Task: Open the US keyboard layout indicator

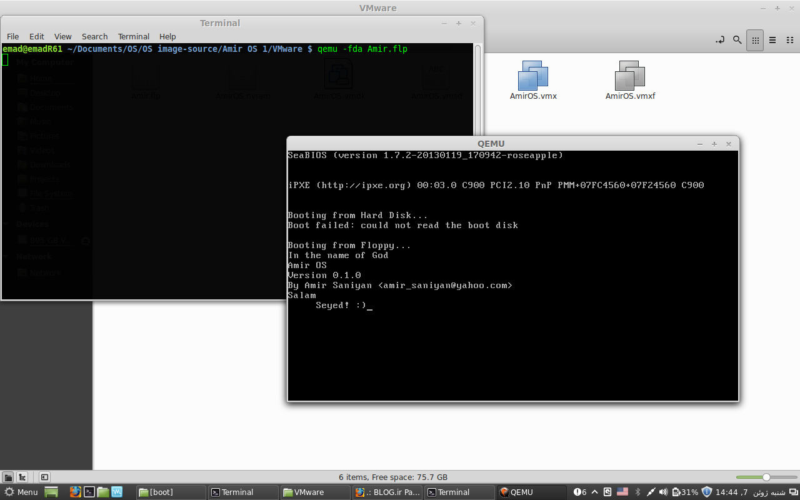Action: point(622,492)
